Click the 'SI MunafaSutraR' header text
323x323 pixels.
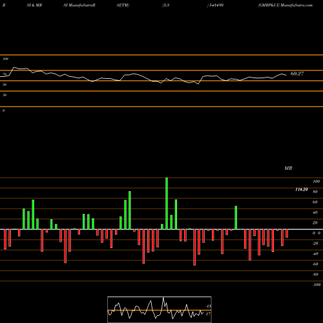(79, 5)
